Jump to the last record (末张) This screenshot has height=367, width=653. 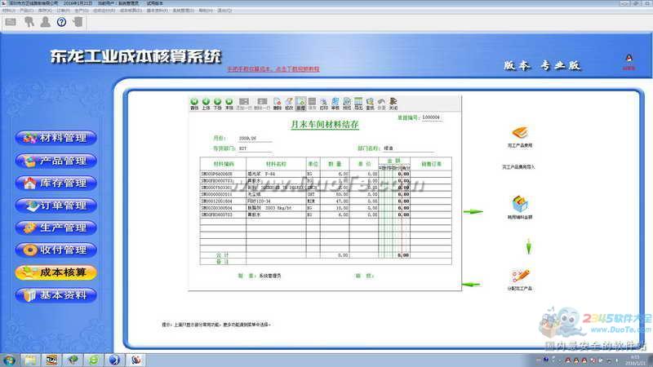(229, 104)
